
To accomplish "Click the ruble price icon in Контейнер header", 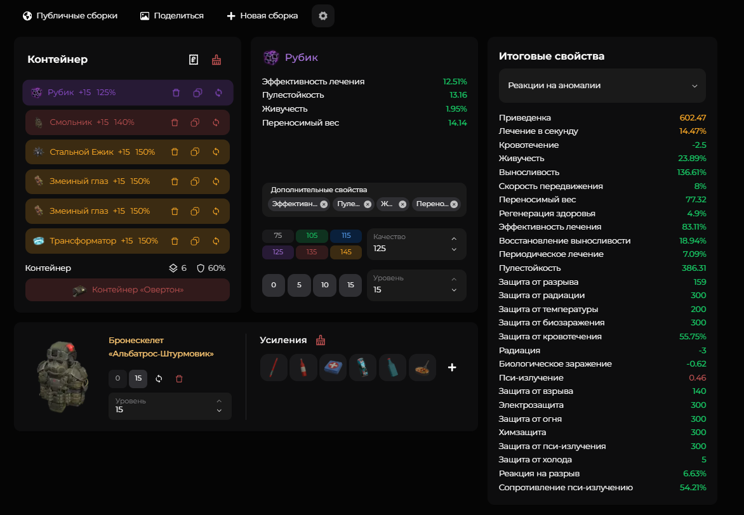I will (194, 60).
